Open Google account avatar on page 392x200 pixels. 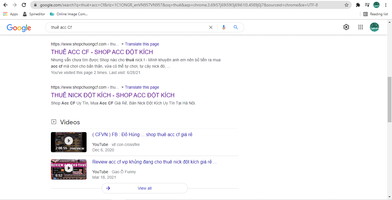pyautogui.click(x=374, y=27)
